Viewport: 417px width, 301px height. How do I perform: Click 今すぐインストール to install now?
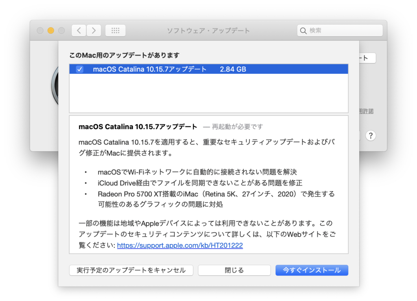(x=312, y=270)
